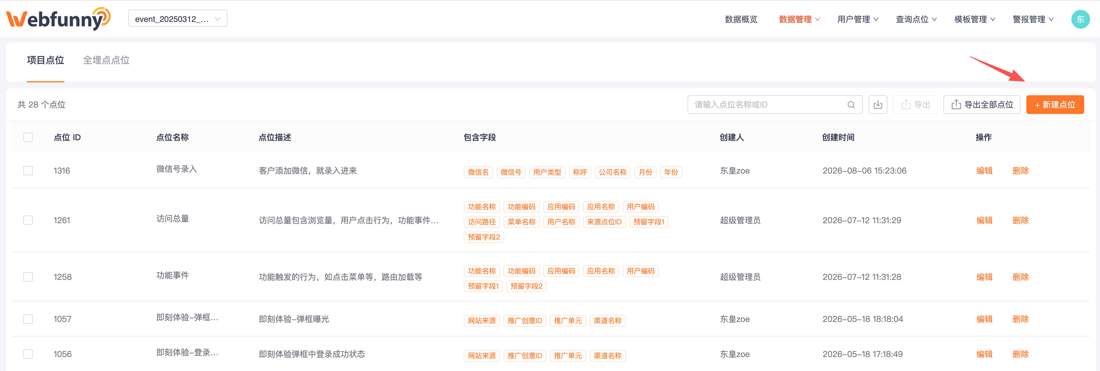
Task: Click 删除 for 功能事件 row
Action: [1020, 277]
